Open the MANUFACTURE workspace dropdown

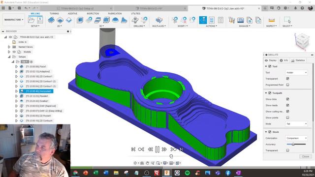[x=14, y=20]
